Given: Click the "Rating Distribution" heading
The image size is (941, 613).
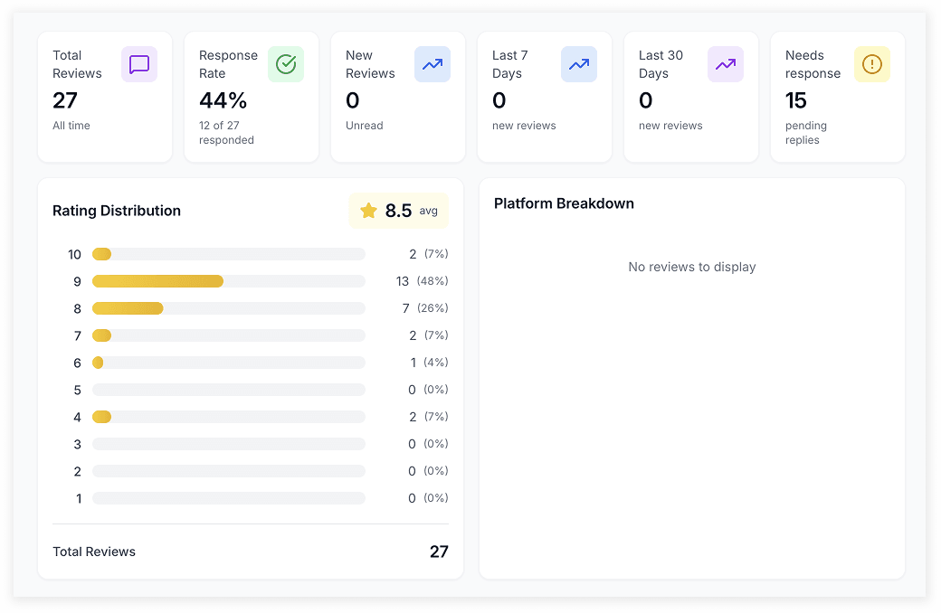Looking at the screenshot, I should click(117, 211).
